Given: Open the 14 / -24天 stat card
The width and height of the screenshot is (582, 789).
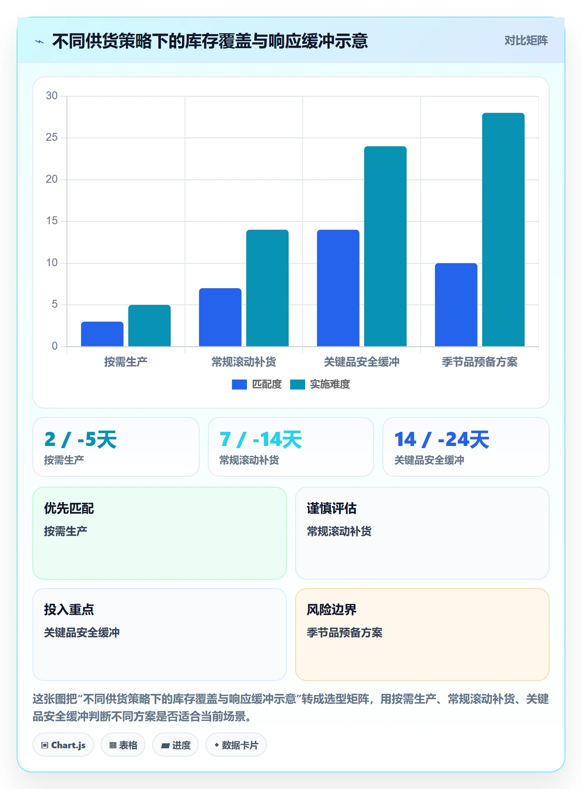Looking at the screenshot, I should [x=466, y=447].
